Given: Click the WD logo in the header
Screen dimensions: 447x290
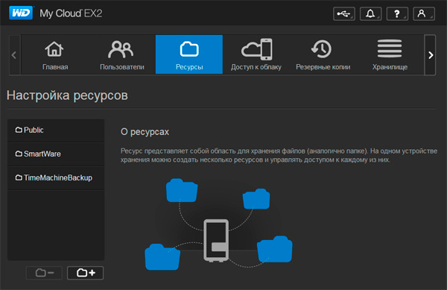Looking at the screenshot, I should tap(22, 13).
